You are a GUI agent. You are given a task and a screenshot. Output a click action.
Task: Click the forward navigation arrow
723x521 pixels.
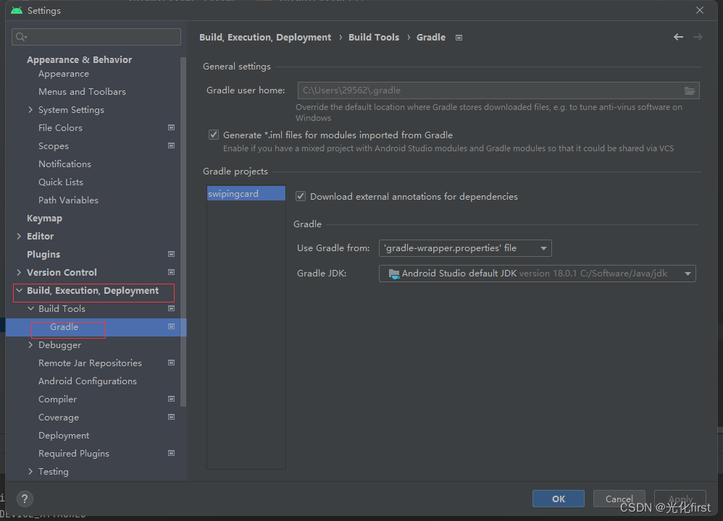[x=698, y=38]
